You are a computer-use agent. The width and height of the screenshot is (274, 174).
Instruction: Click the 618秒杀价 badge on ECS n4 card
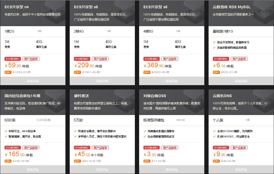click(x=13, y=59)
